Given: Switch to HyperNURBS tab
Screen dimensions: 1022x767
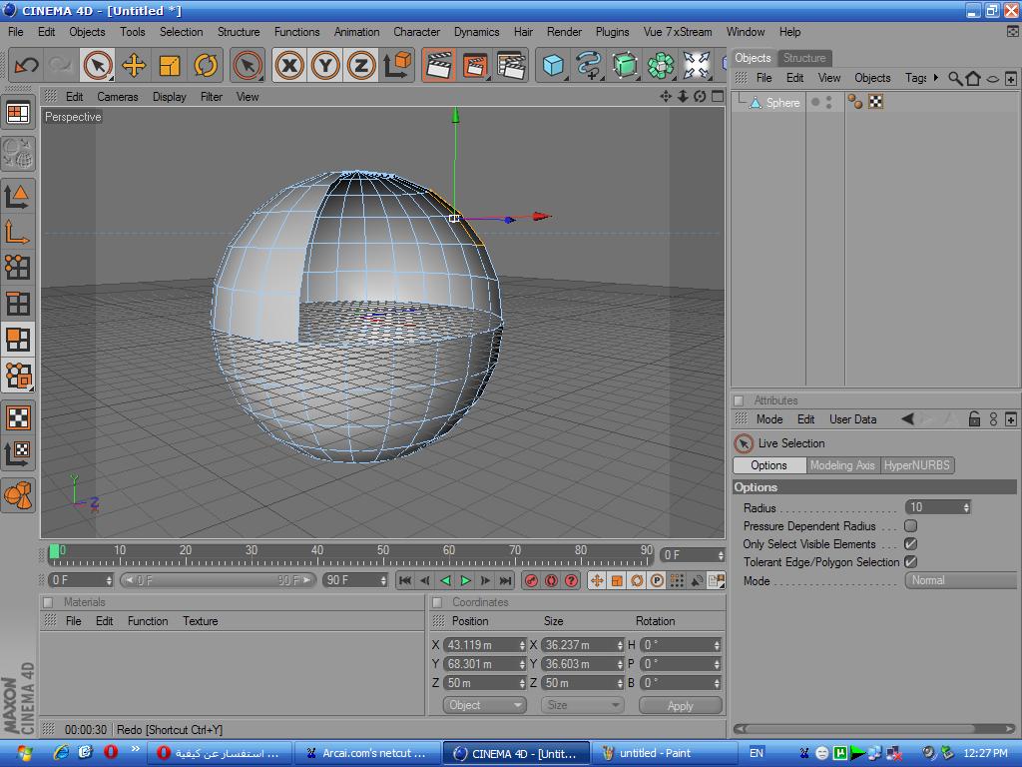Looking at the screenshot, I should [916, 465].
